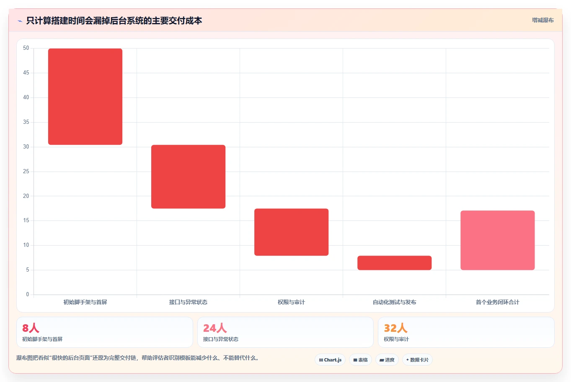
Task: Click the x-axis label 自动化测试与发布
Action: 394,302
